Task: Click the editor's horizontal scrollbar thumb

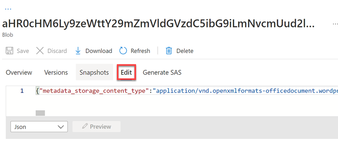Action: 40,113
